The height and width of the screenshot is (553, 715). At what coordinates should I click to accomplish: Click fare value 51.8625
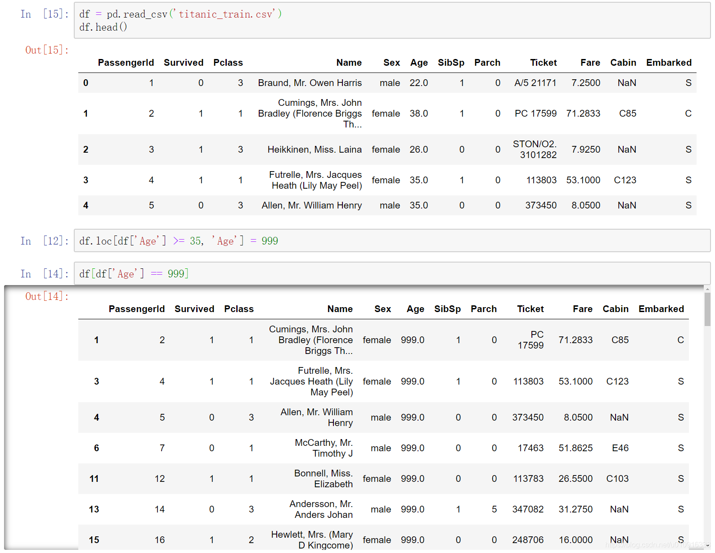[576, 448]
